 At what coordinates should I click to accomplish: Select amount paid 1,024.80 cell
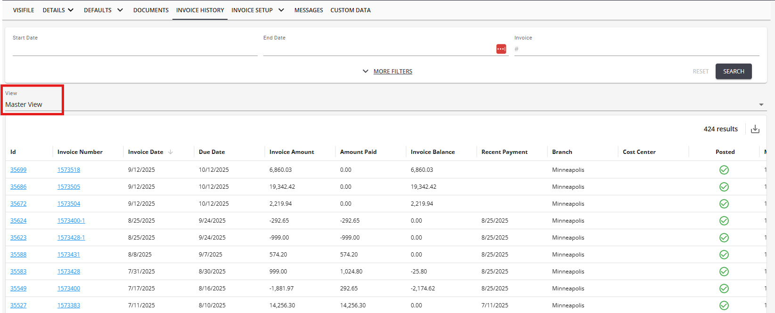tap(351, 272)
